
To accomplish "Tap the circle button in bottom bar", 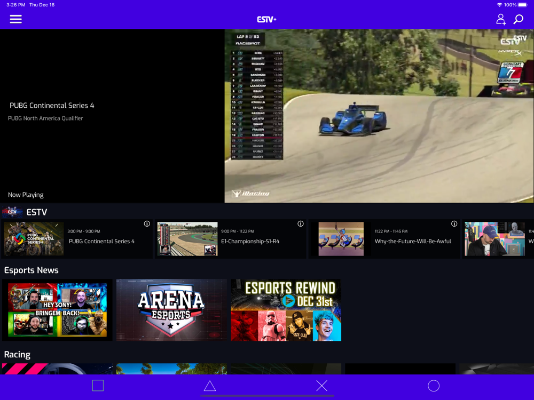I will (434, 386).
